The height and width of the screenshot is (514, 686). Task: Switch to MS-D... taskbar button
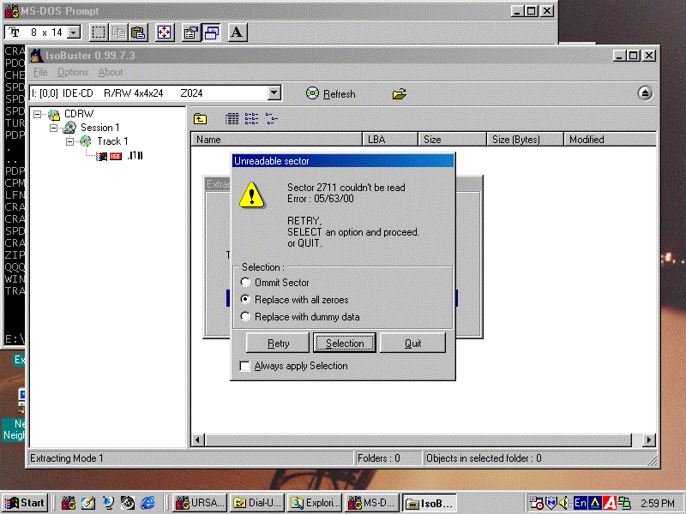click(x=372, y=503)
